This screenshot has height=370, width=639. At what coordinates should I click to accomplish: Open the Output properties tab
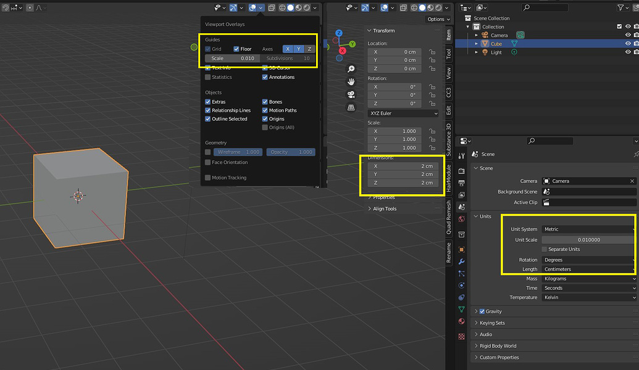click(x=461, y=183)
